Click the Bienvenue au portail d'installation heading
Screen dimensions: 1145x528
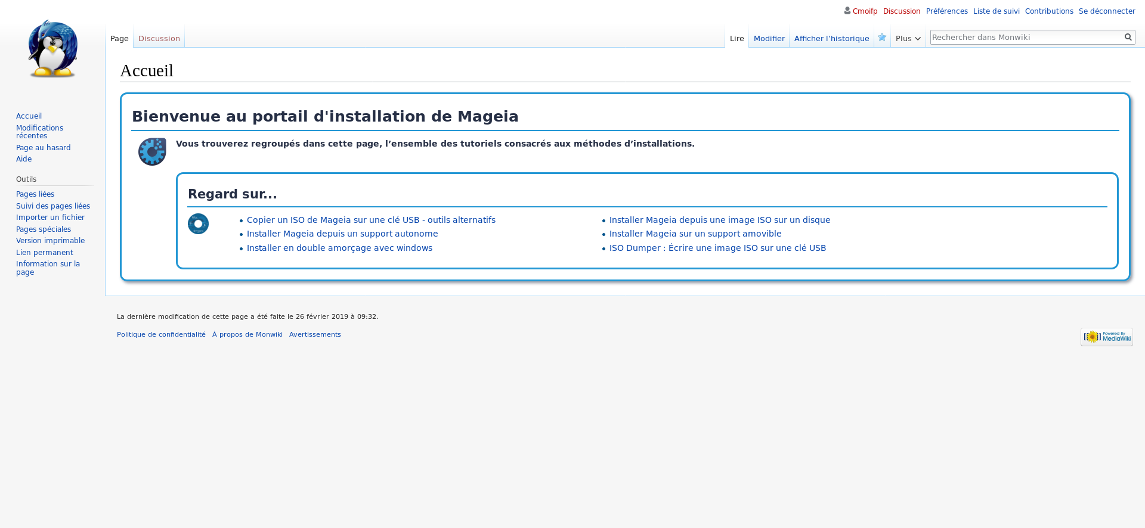point(325,116)
